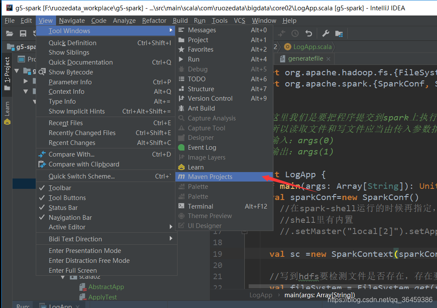Open the Navigate menu
Viewport: 437px width, 308px height.
click(x=72, y=21)
